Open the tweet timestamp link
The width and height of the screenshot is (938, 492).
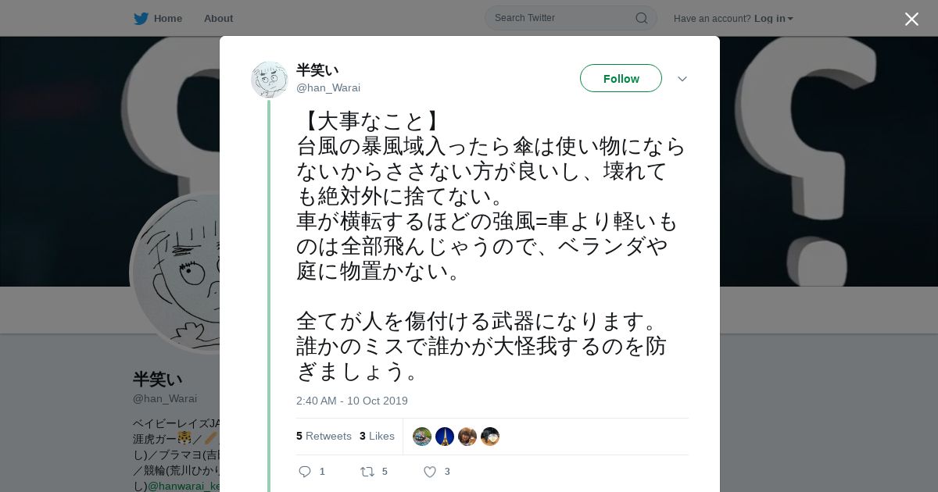point(352,401)
